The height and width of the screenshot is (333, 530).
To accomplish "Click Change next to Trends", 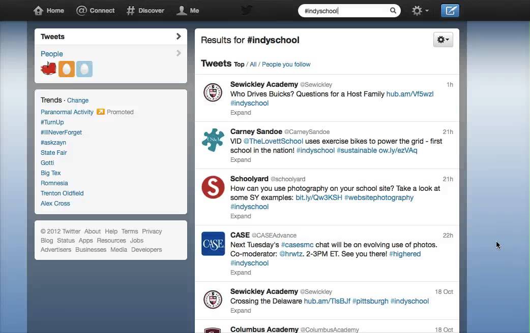I will point(78,100).
